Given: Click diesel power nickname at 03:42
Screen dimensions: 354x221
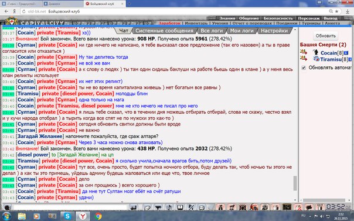Looking at the screenshot, I should pyautogui.click(x=33, y=155).
